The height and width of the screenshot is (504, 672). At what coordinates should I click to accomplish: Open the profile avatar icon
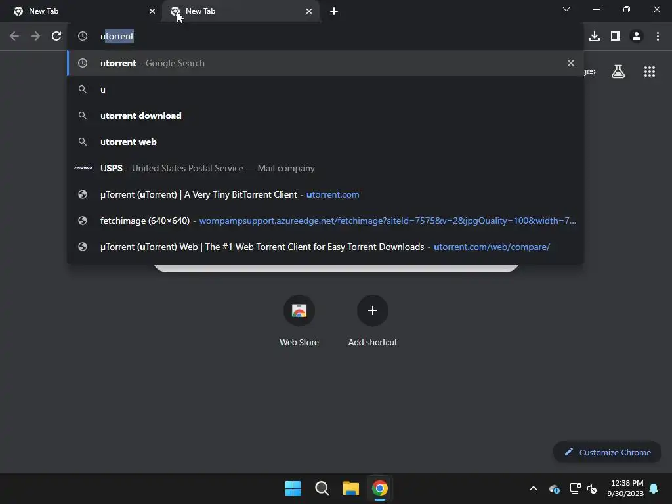point(637,37)
